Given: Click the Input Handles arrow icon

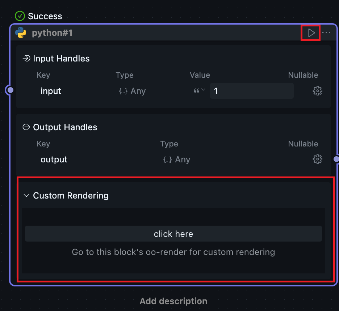Looking at the screenshot, I should click(x=26, y=59).
